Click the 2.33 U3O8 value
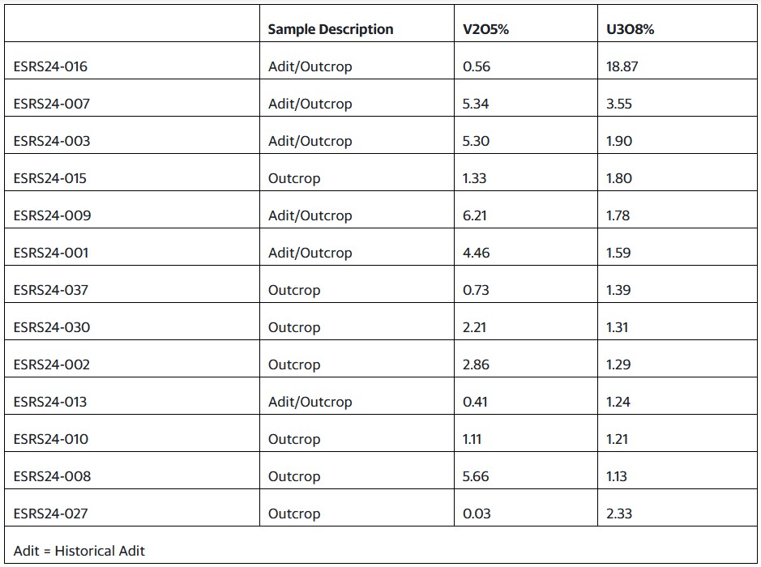This screenshot has height=567, width=761. [x=619, y=514]
